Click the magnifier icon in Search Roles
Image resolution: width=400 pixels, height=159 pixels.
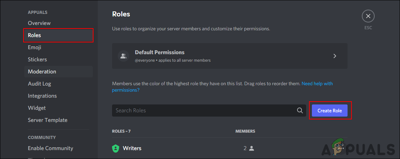pyautogui.click(x=300, y=111)
